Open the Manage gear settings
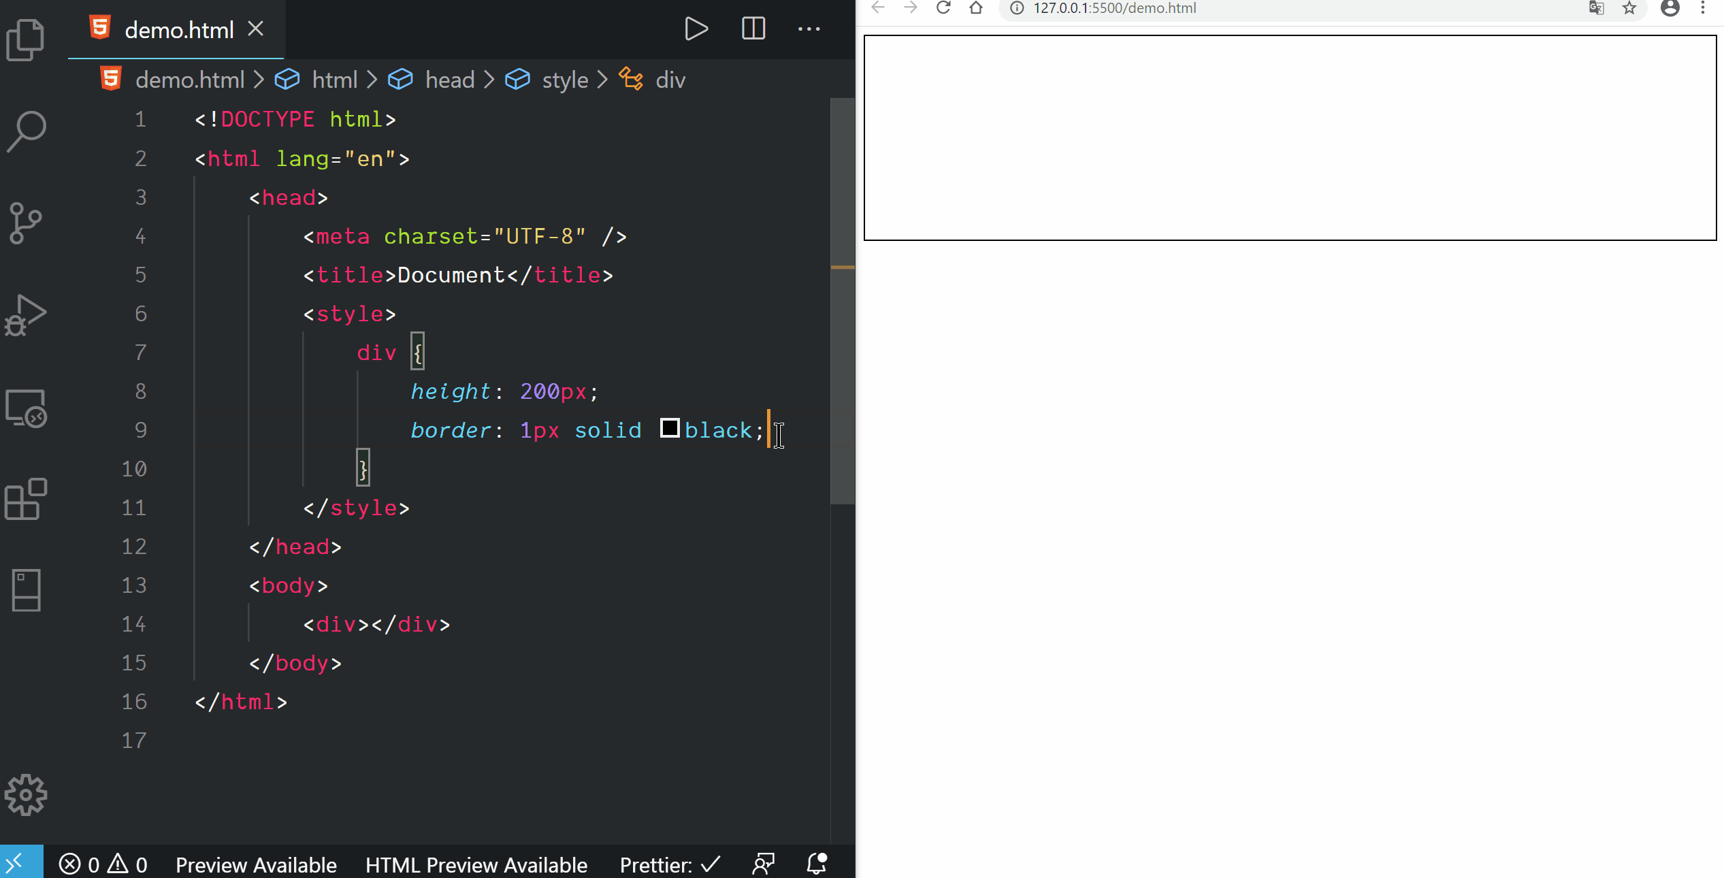Screen dimensions: 1724x878 click(x=26, y=794)
